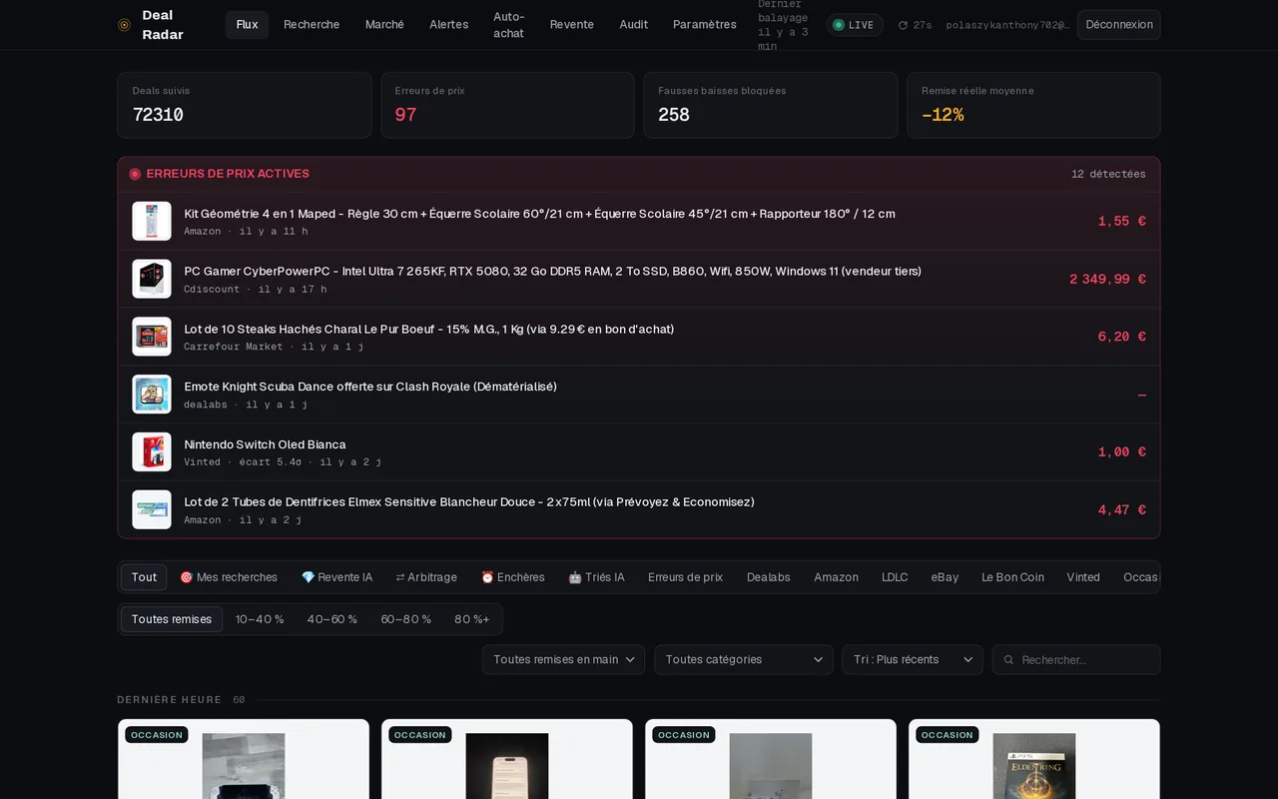Select the Toutes remises filter
Image resolution: width=1278 pixels, height=799 pixels.
click(172, 619)
